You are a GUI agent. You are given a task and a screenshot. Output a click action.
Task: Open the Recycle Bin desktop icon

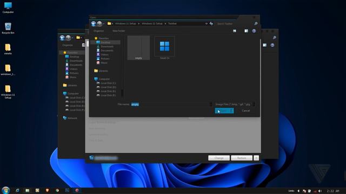[x=8, y=28]
